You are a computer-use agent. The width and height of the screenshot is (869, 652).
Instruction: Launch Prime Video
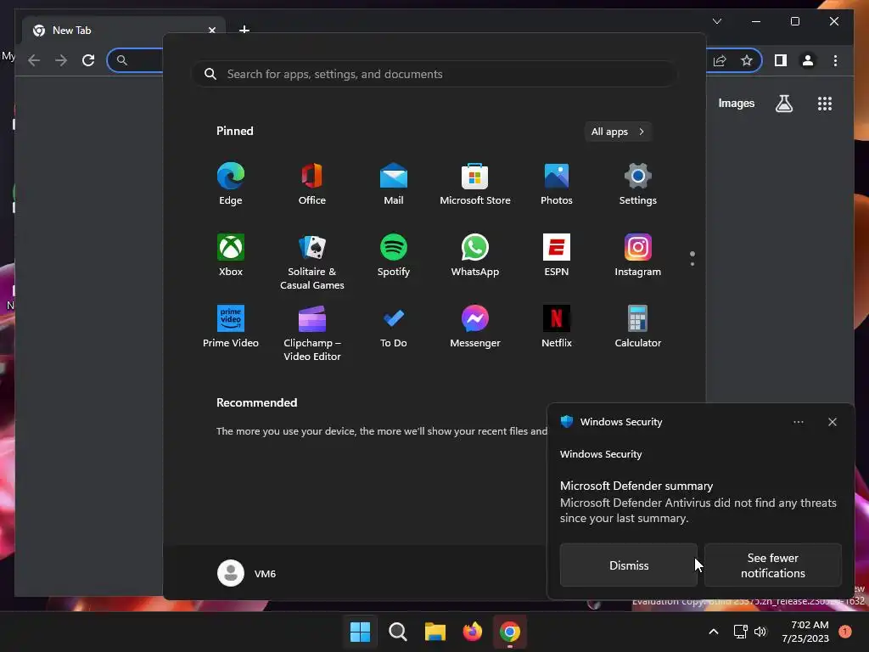231,327
